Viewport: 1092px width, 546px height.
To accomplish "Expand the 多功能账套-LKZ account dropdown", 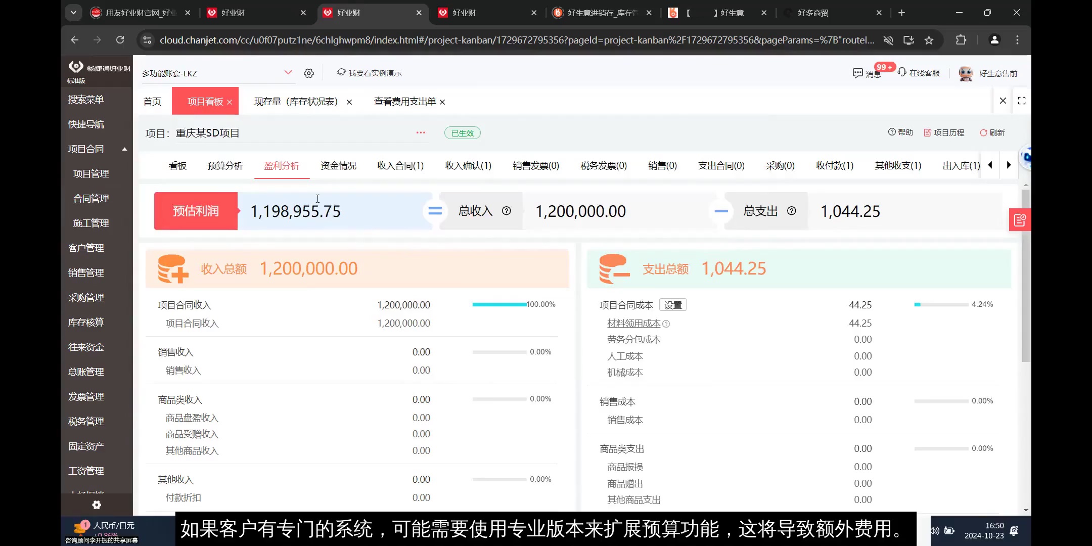I will pyautogui.click(x=289, y=72).
